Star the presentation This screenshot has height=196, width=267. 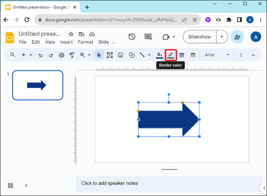tap(71, 34)
